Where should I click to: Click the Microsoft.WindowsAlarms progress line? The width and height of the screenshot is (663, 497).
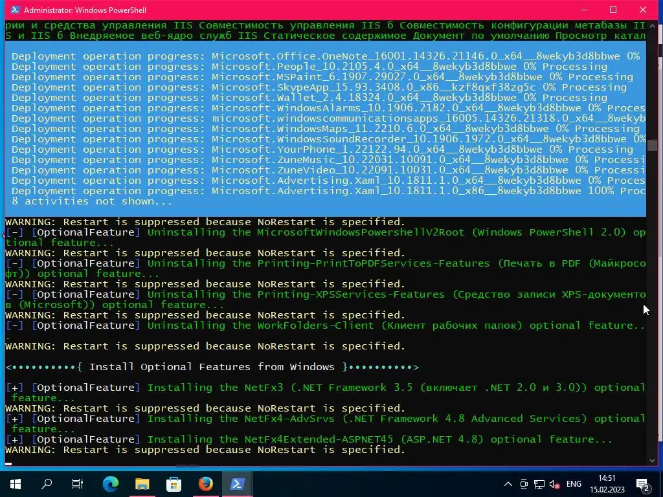click(x=328, y=108)
